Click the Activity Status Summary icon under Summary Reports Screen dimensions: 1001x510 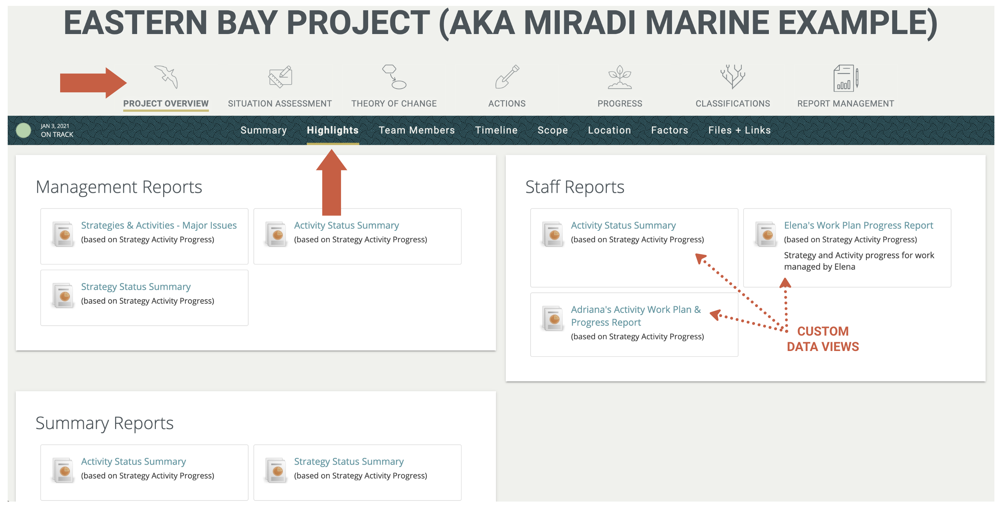[63, 470]
